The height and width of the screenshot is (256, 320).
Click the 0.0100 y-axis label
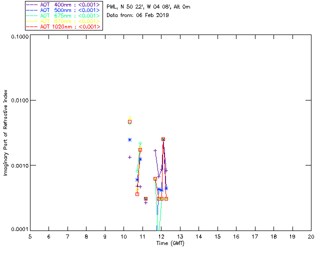[20, 100]
